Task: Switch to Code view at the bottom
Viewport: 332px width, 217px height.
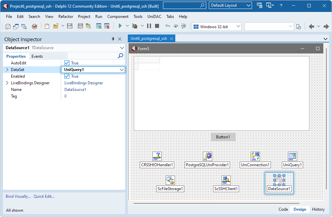Action: [x=283, y=209]
